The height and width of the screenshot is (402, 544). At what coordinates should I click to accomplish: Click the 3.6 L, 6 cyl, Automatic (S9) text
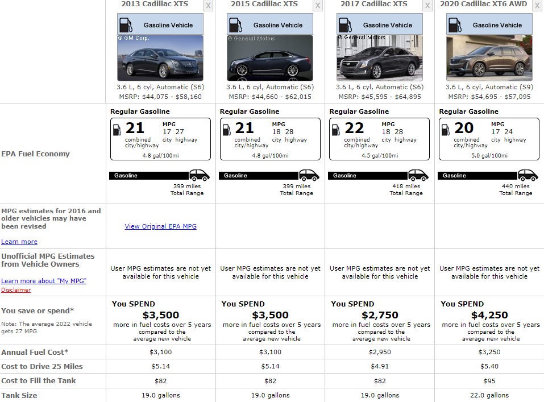[x=489, y=87]
